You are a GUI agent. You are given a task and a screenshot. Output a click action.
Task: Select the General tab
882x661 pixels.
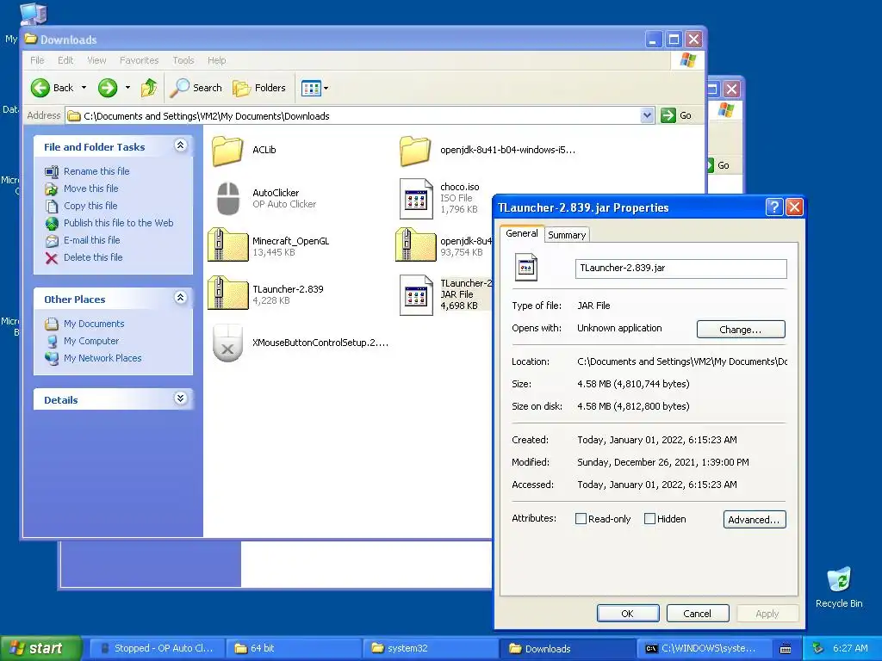[521, 233]
